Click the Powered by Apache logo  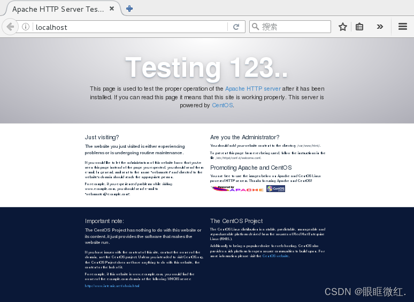(237, 188)
